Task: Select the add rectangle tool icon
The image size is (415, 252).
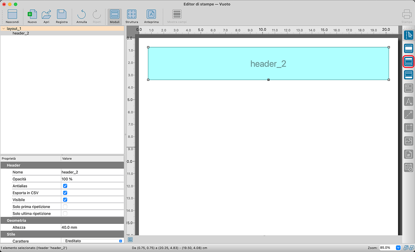Action: point(408,128)
